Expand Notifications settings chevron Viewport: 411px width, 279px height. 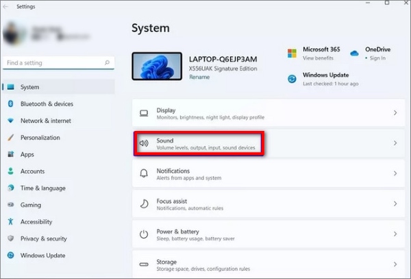(395, 173)
